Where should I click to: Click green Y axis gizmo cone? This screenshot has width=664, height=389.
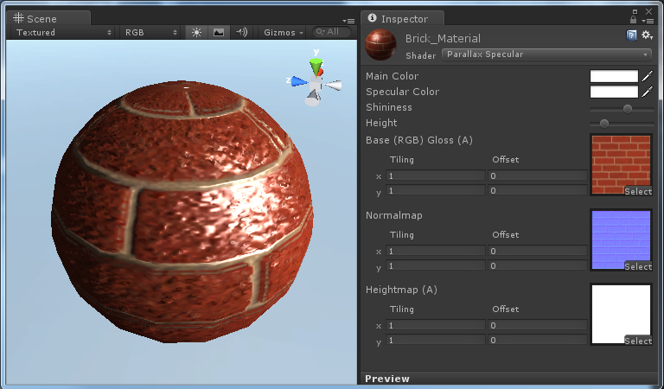click(x=316, y=67)
